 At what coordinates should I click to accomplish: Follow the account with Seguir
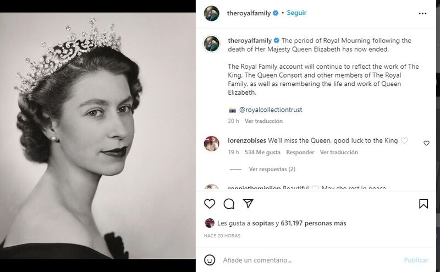296,13
